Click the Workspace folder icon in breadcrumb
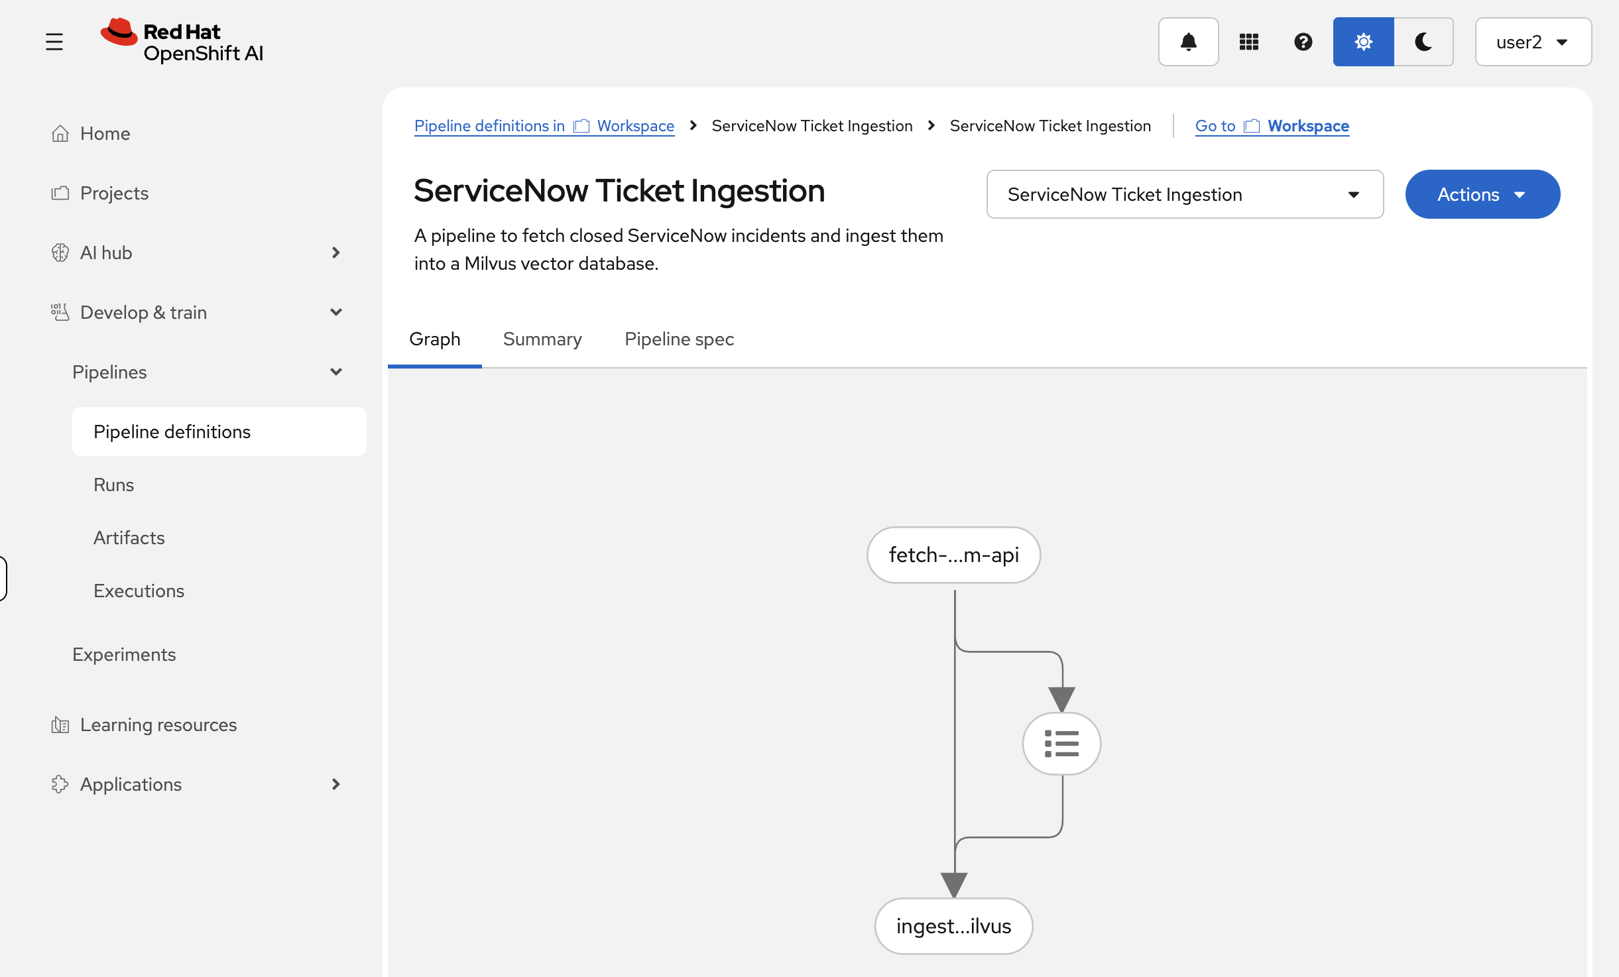The width and height of the screenshot is (1619, 977). pos(581,125)
